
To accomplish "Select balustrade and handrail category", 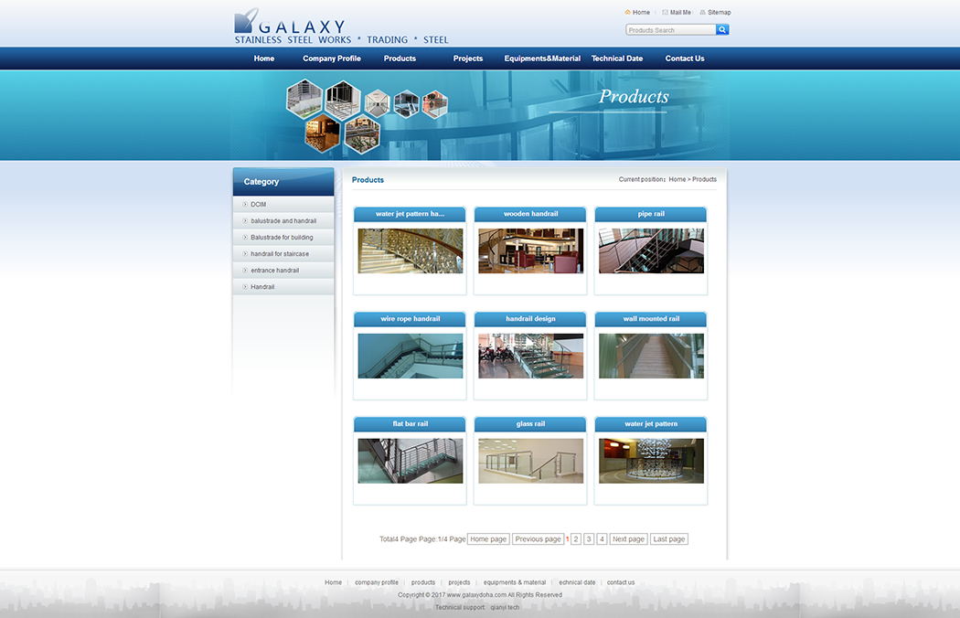I will 283,221.
